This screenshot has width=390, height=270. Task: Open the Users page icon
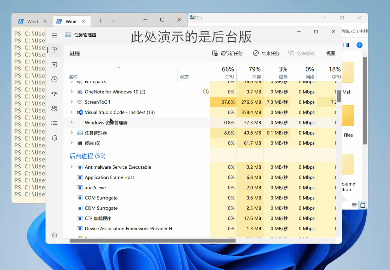[54, 108]
